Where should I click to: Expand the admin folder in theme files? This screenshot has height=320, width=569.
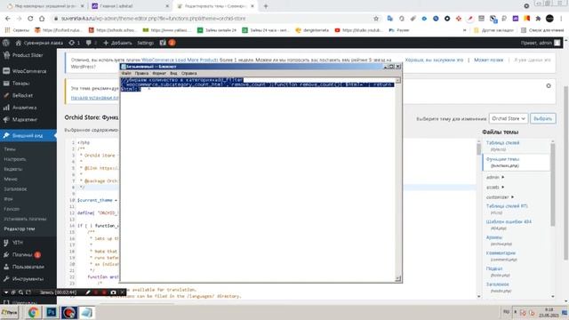pyautogui.click(x=495, y=178)
